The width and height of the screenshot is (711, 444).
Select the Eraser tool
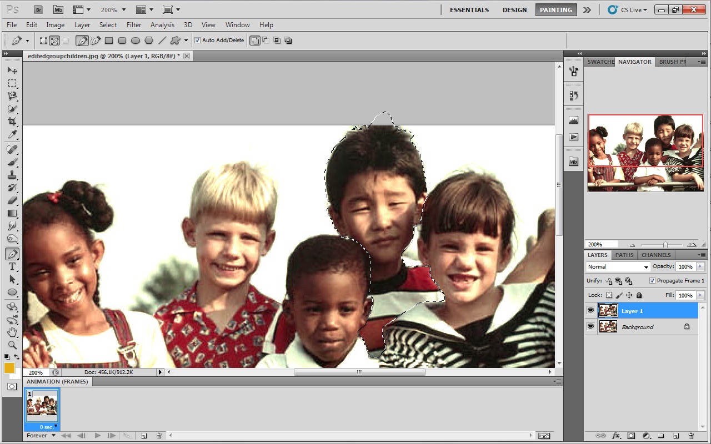(x=12, y=200)
